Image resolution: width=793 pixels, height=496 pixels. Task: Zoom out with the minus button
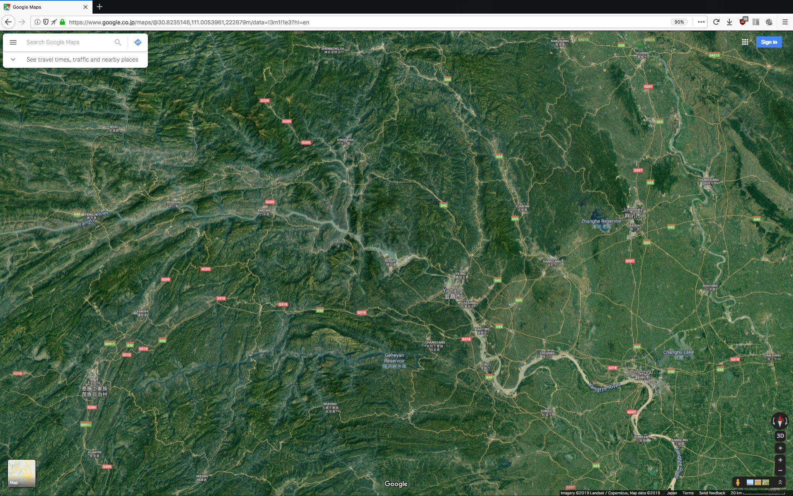coord(780,471)
